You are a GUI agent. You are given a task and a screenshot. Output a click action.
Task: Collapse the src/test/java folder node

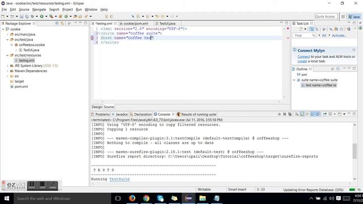[x=7, y=40]
